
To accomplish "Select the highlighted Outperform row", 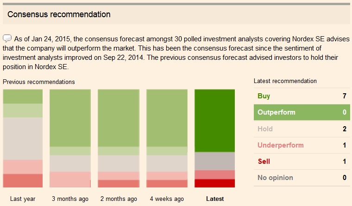I will tap(302, 112).
